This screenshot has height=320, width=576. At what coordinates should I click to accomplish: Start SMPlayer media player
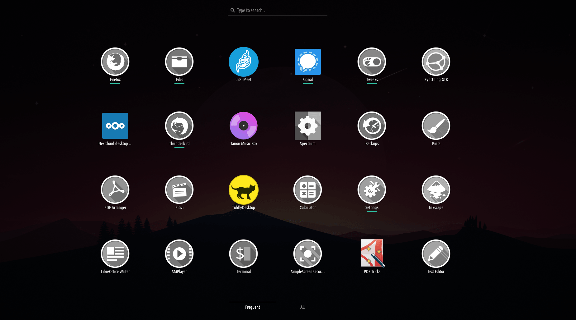coord(179,254)
